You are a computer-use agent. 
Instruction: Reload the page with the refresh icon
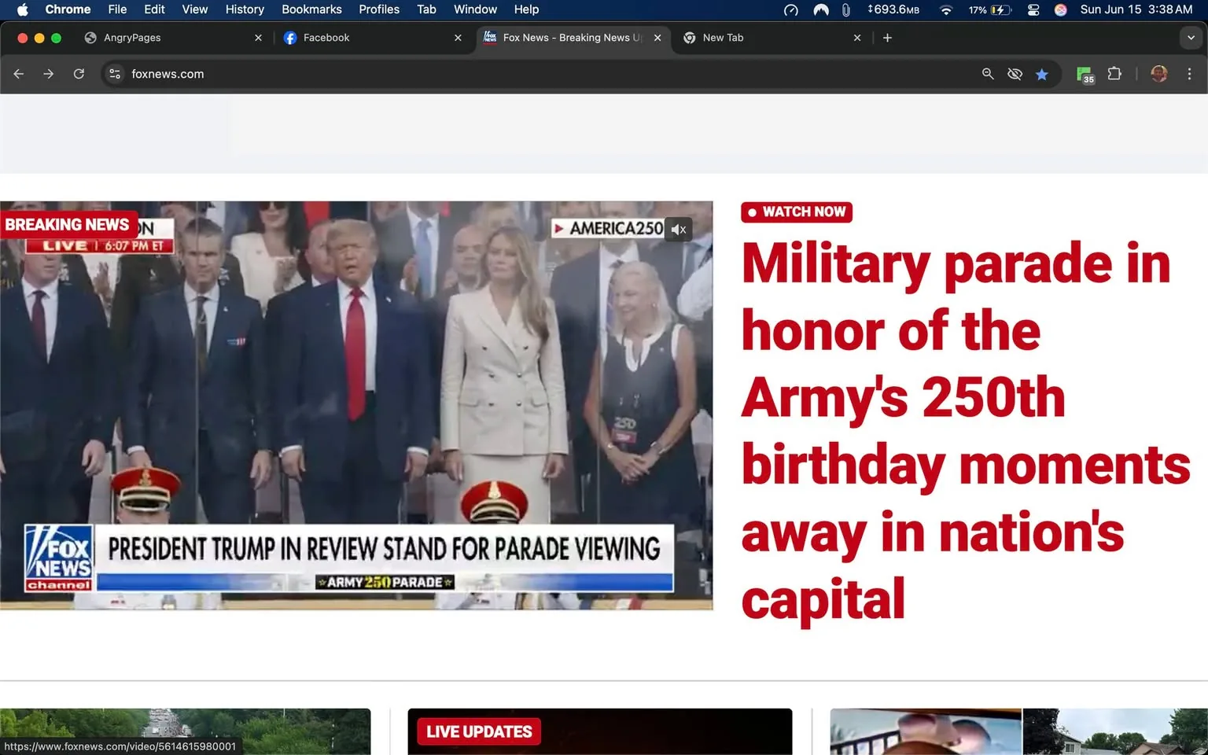coord(79,73)
